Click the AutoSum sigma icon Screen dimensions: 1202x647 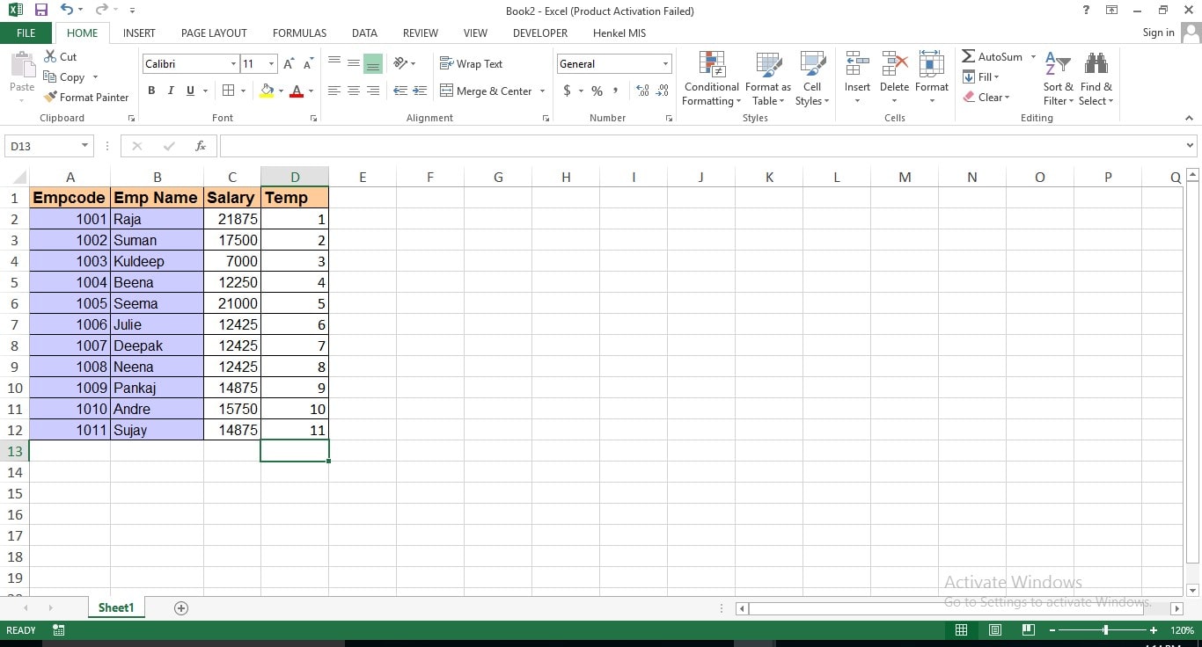pos(968,56)
